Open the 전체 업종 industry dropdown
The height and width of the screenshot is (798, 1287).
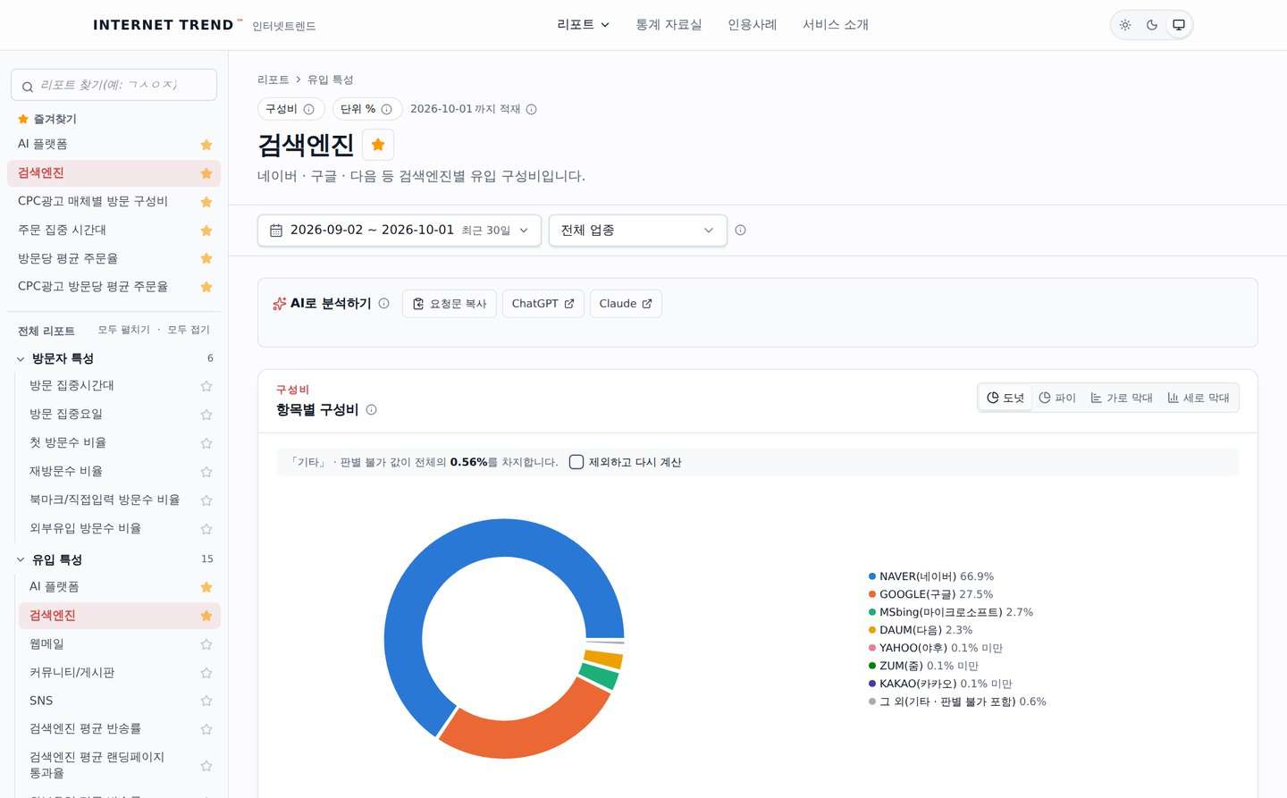(638, 230)
